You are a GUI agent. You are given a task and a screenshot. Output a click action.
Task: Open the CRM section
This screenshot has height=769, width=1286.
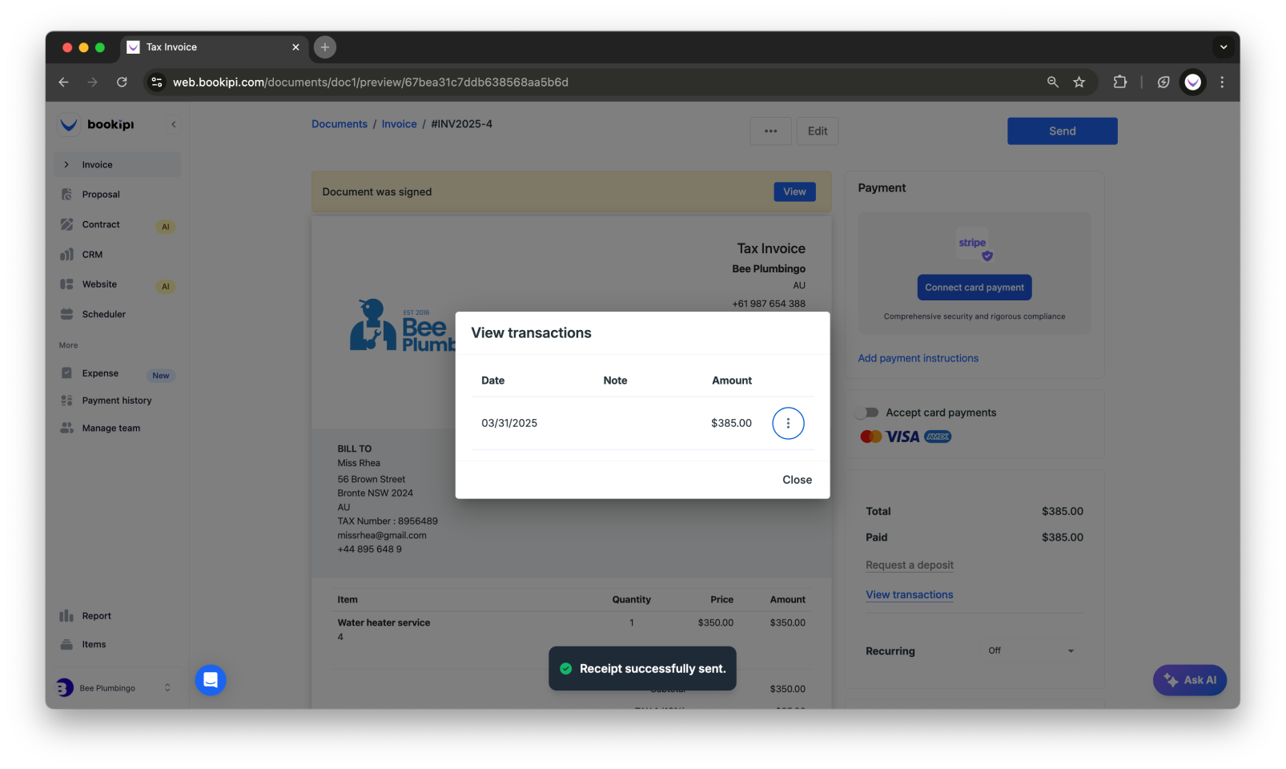click(92, 254)
